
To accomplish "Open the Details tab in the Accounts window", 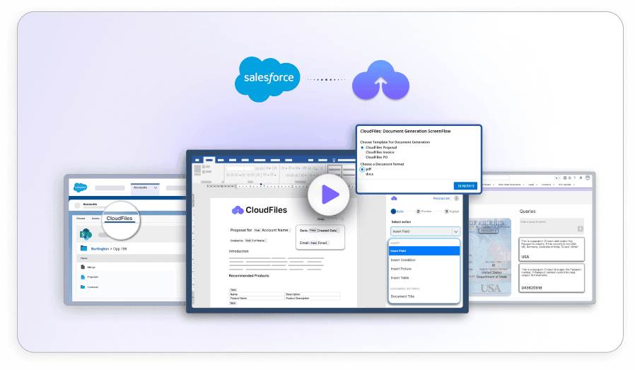I will 95,219.
